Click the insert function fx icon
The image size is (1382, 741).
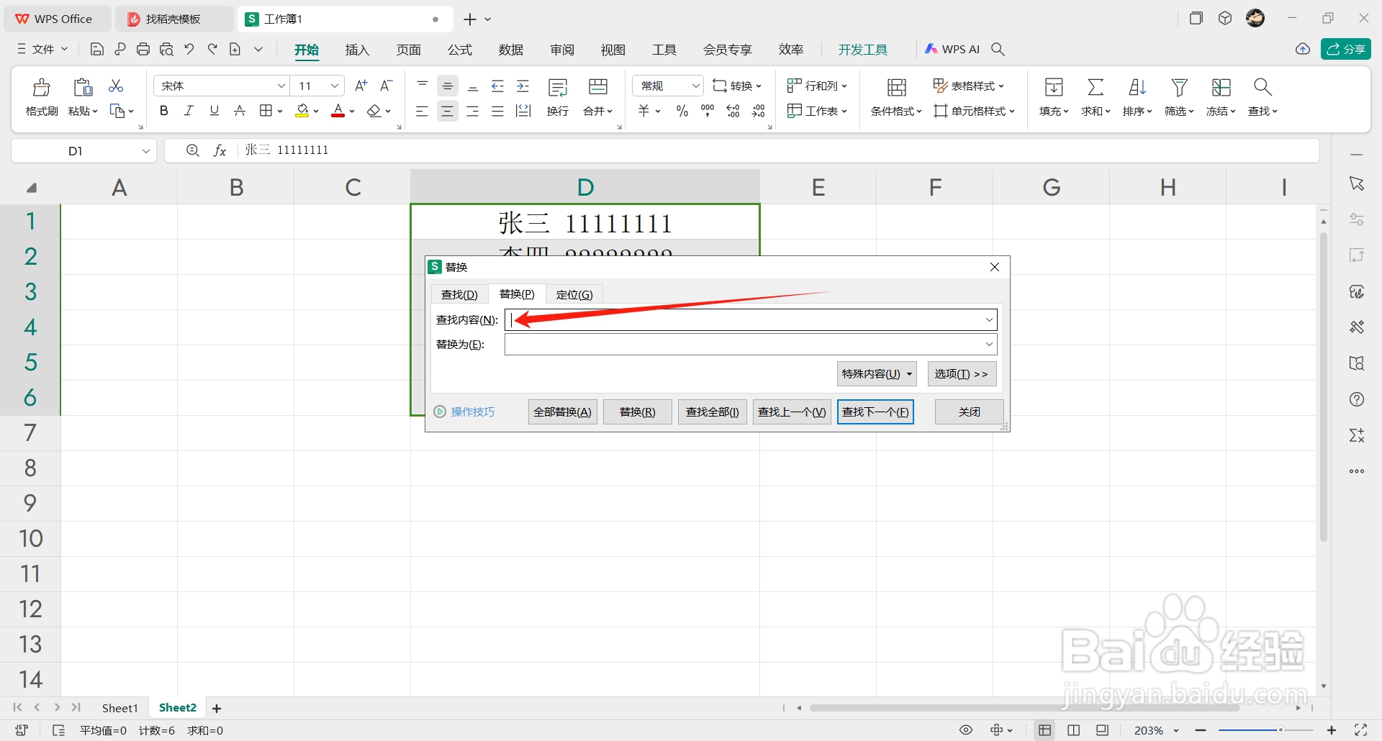(220, 150)
